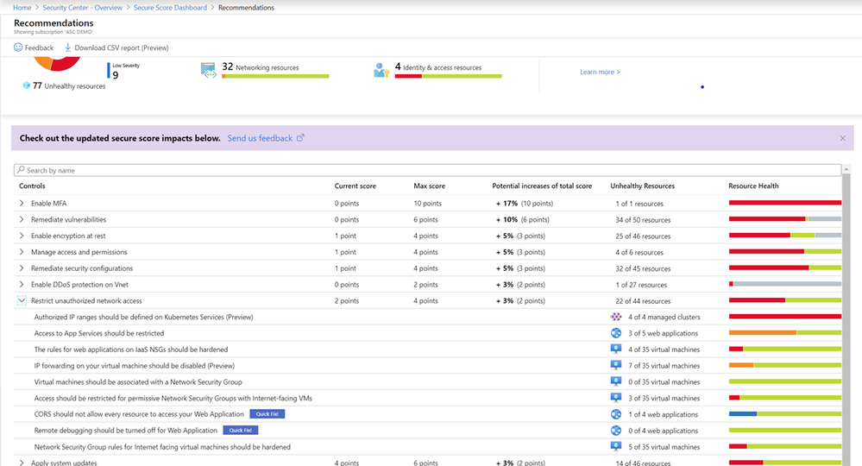Click the search magnifier icon
The height and width of the screenshot is (466, 862).
click(21, 170)
